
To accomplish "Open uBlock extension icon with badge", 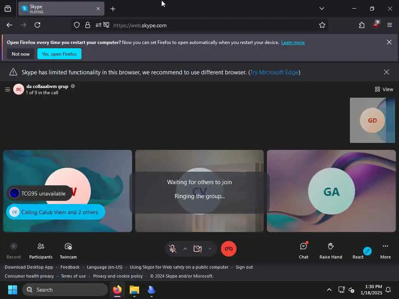I will pyautogui.click(x=376, y=25).
